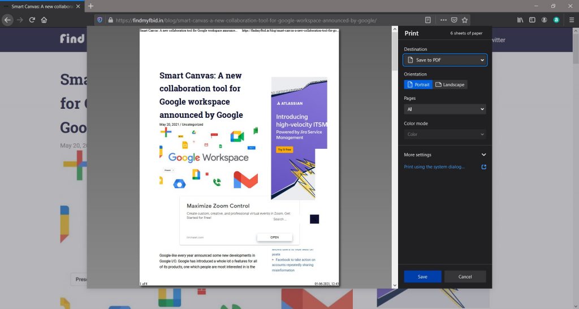Toggle reader view icon in address bar

(428, 20)
